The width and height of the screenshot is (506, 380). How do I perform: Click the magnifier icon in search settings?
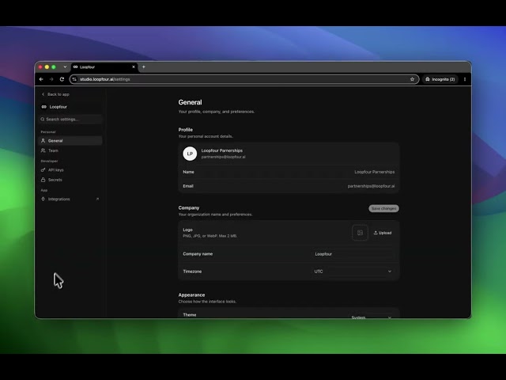point(42,120)
